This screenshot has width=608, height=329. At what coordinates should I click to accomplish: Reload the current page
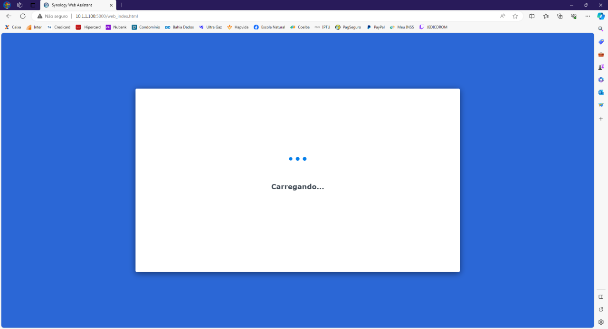(22, 16)
